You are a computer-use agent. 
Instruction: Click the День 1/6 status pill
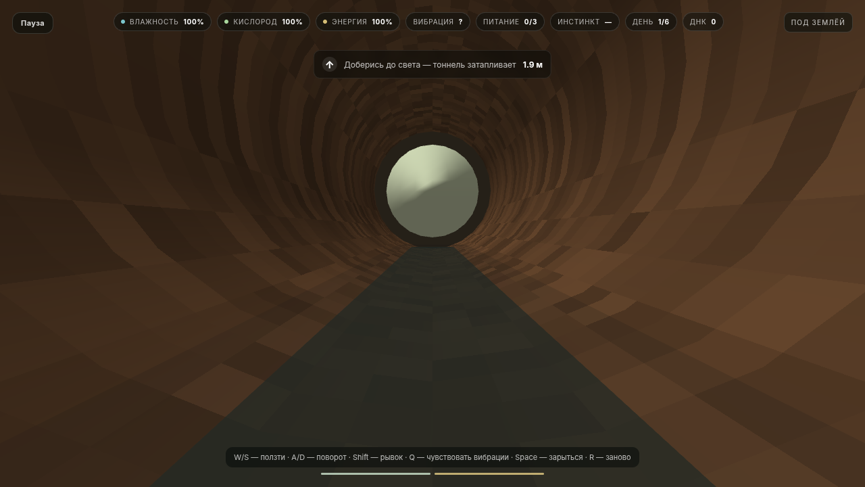tap(651, 22)
